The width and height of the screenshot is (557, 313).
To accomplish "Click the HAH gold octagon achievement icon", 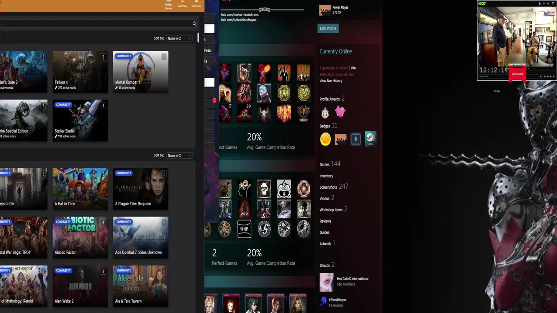I will click(284, 93).
